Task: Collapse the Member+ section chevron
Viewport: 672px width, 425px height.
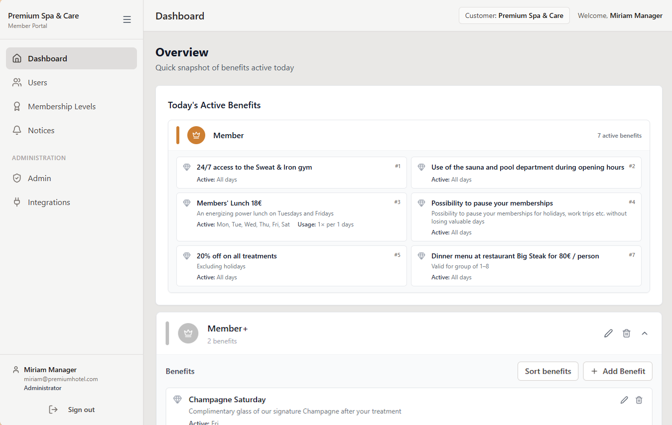Action: point(645,333)
